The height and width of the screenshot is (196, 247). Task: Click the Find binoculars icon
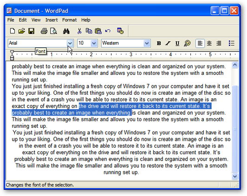(66, 31)
